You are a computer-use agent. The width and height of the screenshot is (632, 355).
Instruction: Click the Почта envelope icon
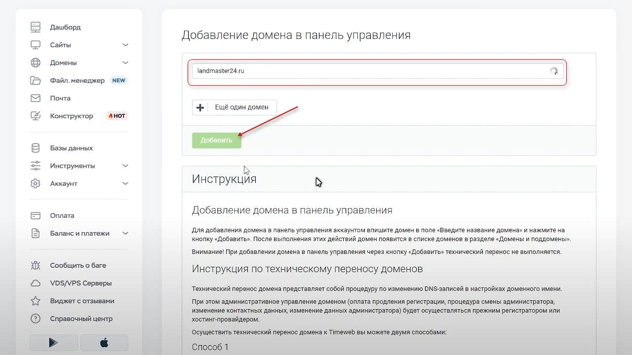[36, 98]
